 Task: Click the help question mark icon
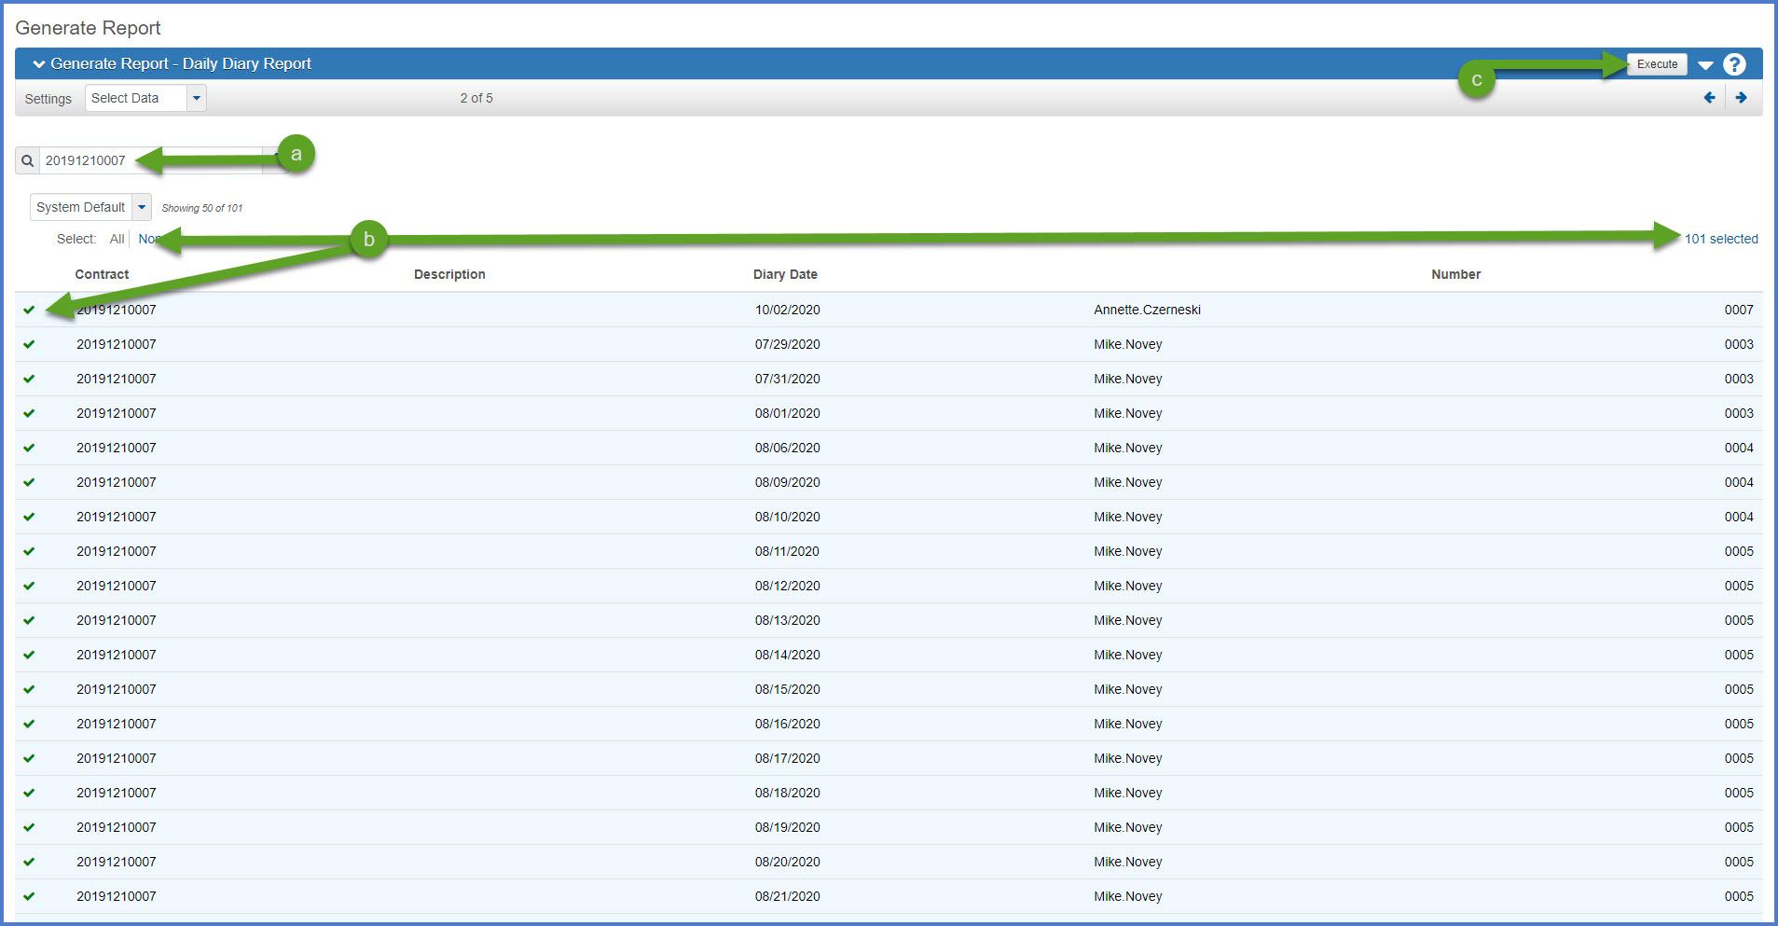[1734, 64]
